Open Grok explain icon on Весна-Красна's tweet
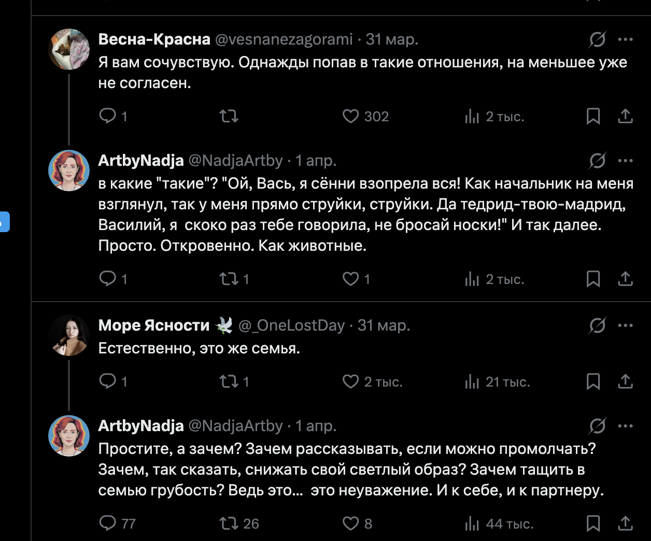Image resolution: width=651 pixels, height=541 pixels. tap(597, 39)
